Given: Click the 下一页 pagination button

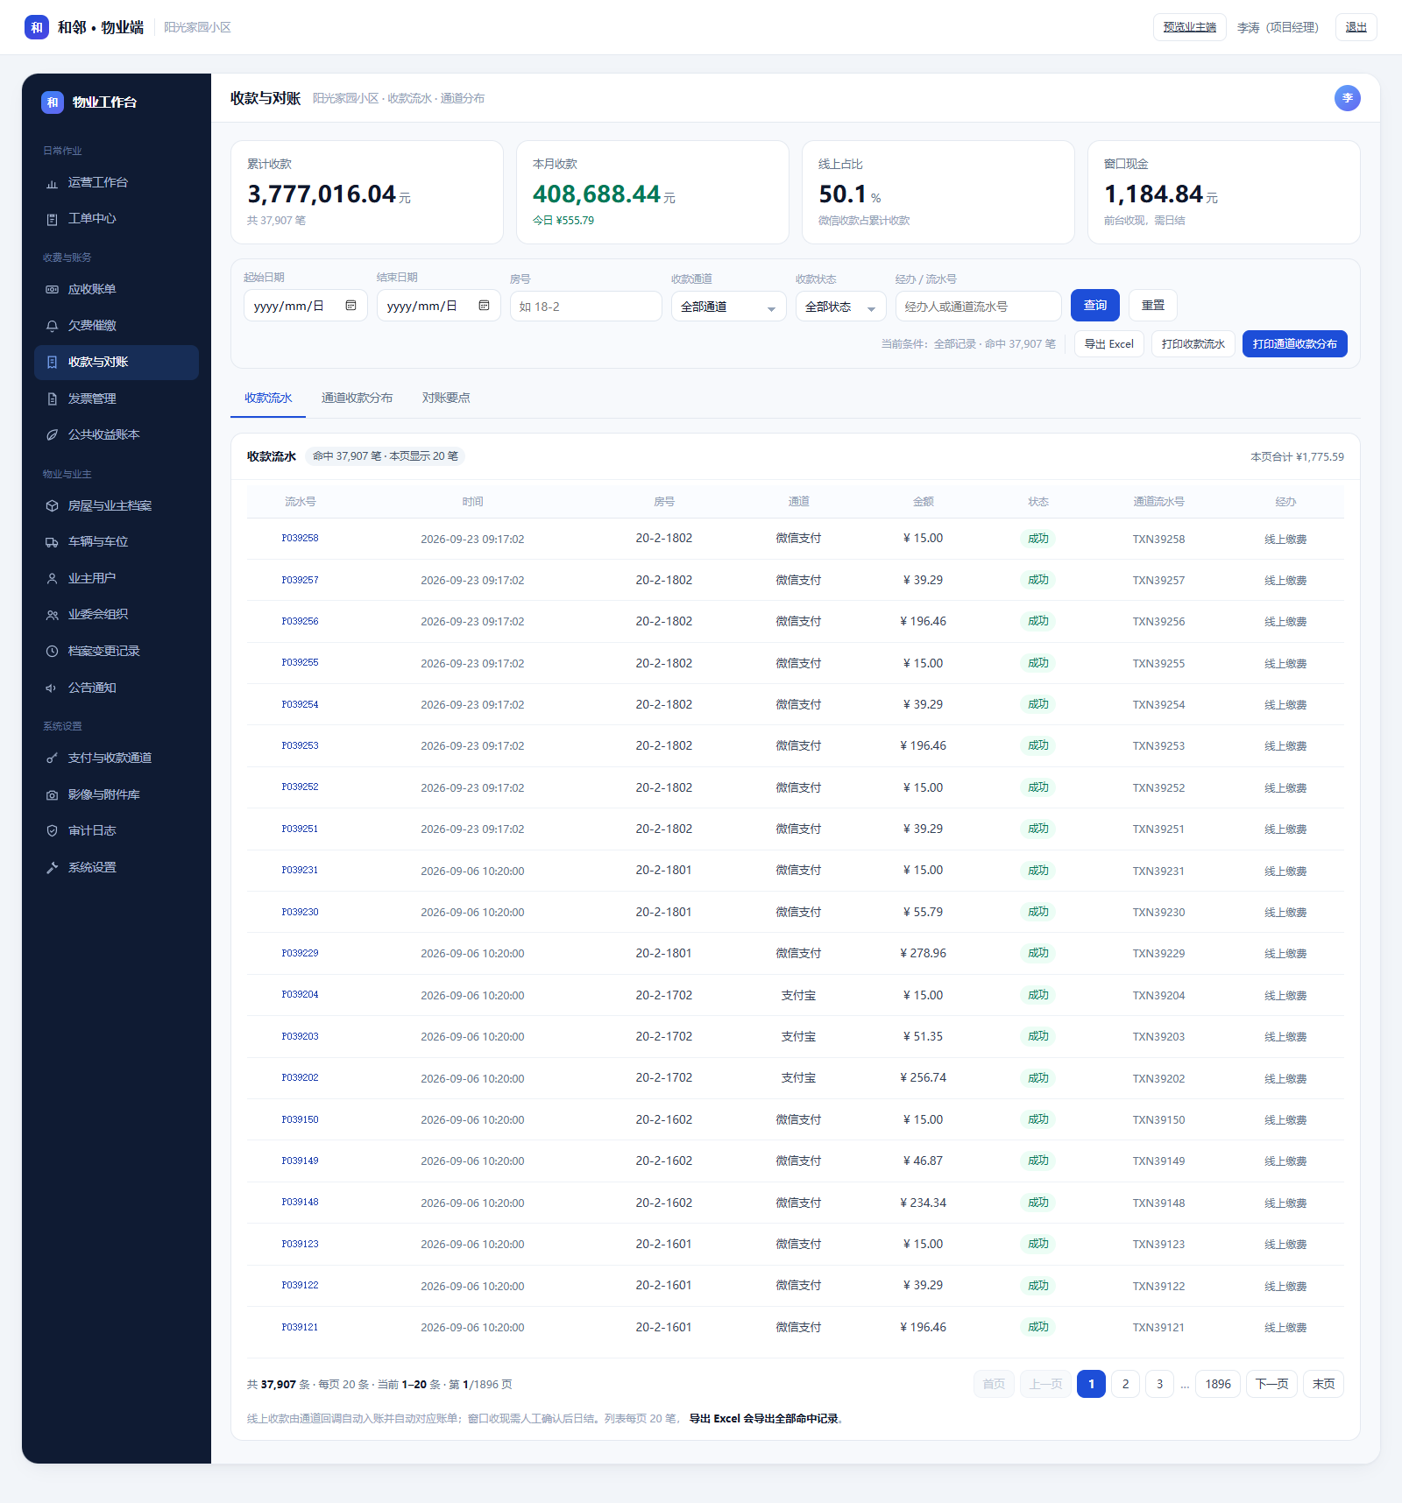Looking at the screenshot, I should 1271,1384.
